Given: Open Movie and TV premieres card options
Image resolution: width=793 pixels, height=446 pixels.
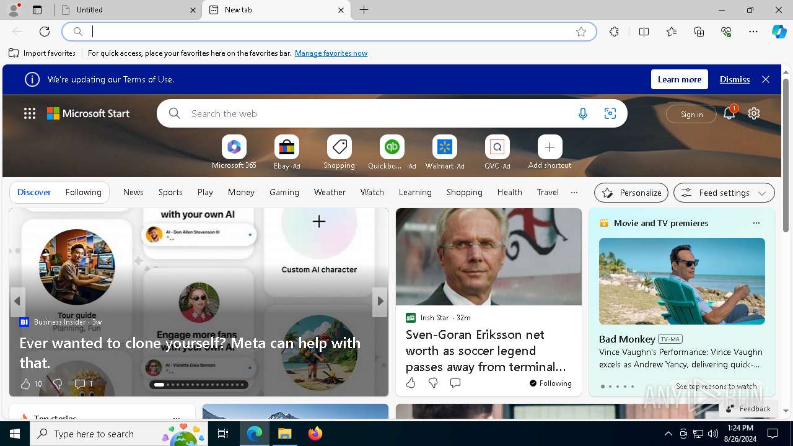Looking at the screenshot, I should point(756,223).
